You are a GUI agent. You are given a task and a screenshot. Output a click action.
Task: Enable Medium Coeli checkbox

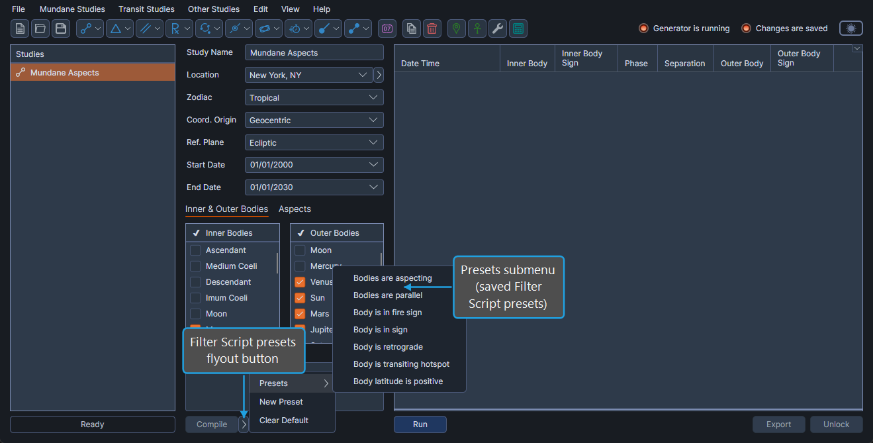pyautogui.click(x=195, y=266)
